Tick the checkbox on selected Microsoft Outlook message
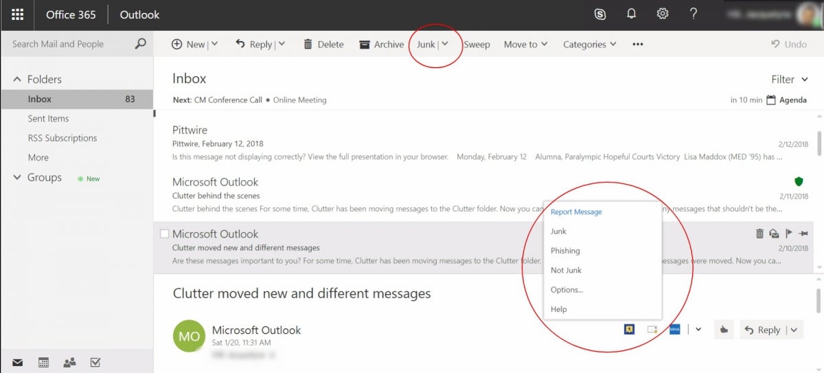Image resolution: width=824 pixels, height=373 pixels. (x=164, y=234)
